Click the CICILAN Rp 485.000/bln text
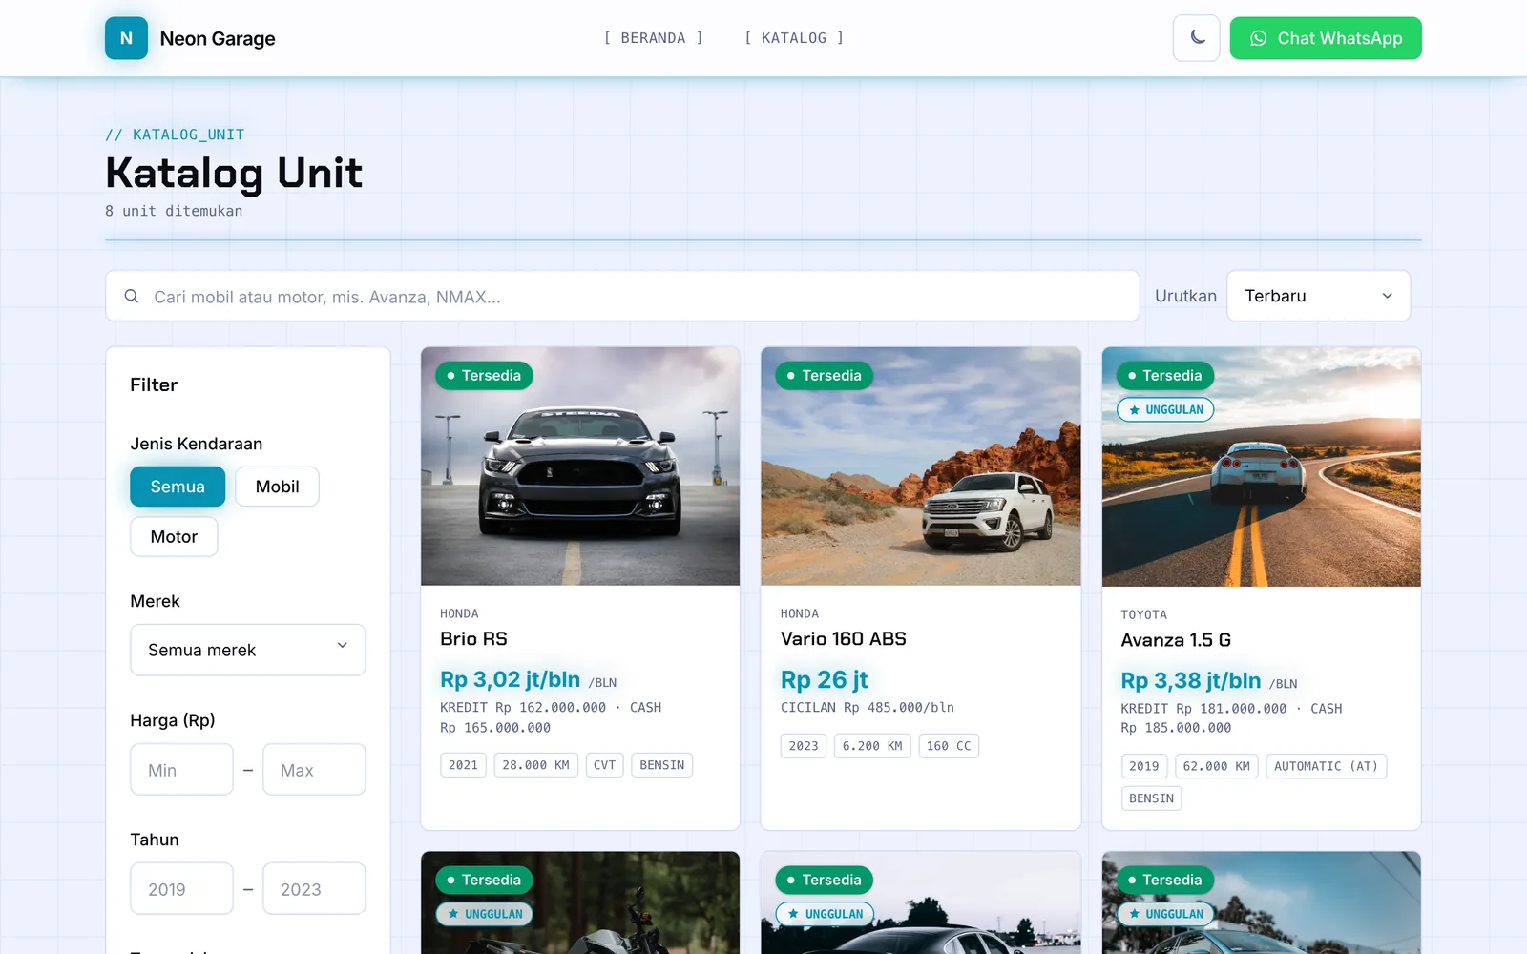The width and height of the screenshot is (1527, 954). tap(868, 708)
